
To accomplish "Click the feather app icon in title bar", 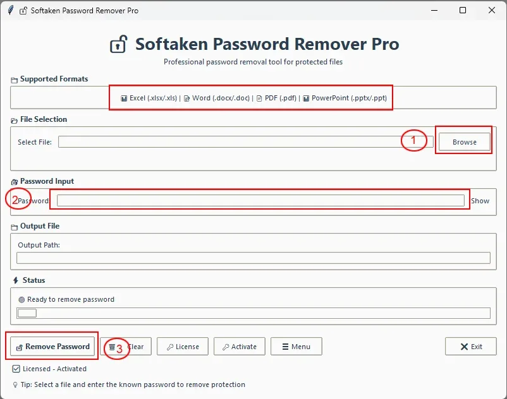I will click(10, 10).
